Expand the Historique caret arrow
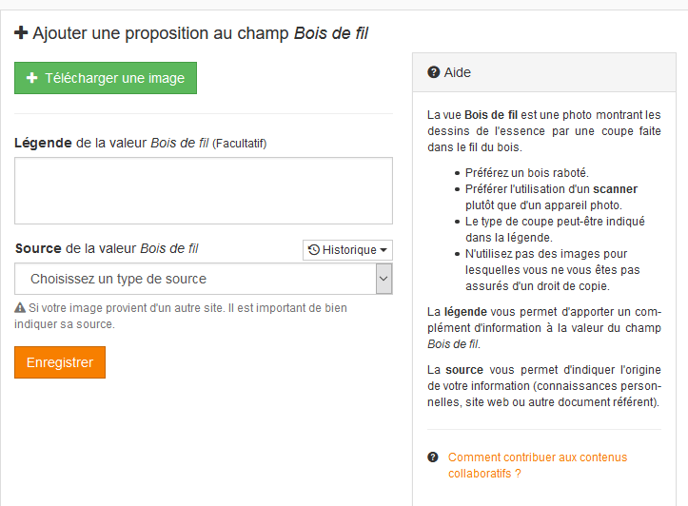Viewport: 688px width, 506px height. (383, 250)
